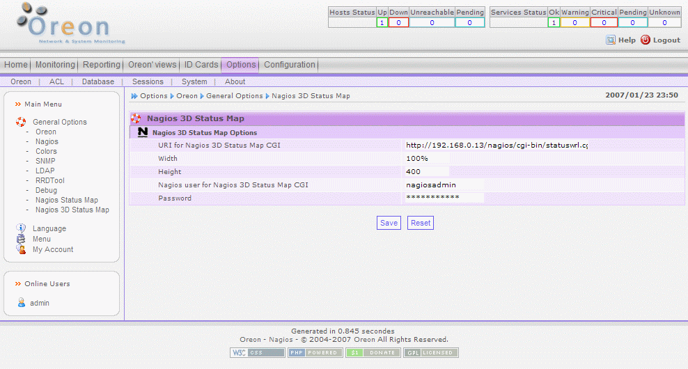The image size is (688, 369).
Task: Click the URI for 3D Status Map CGI field
Action: (497, 146)
